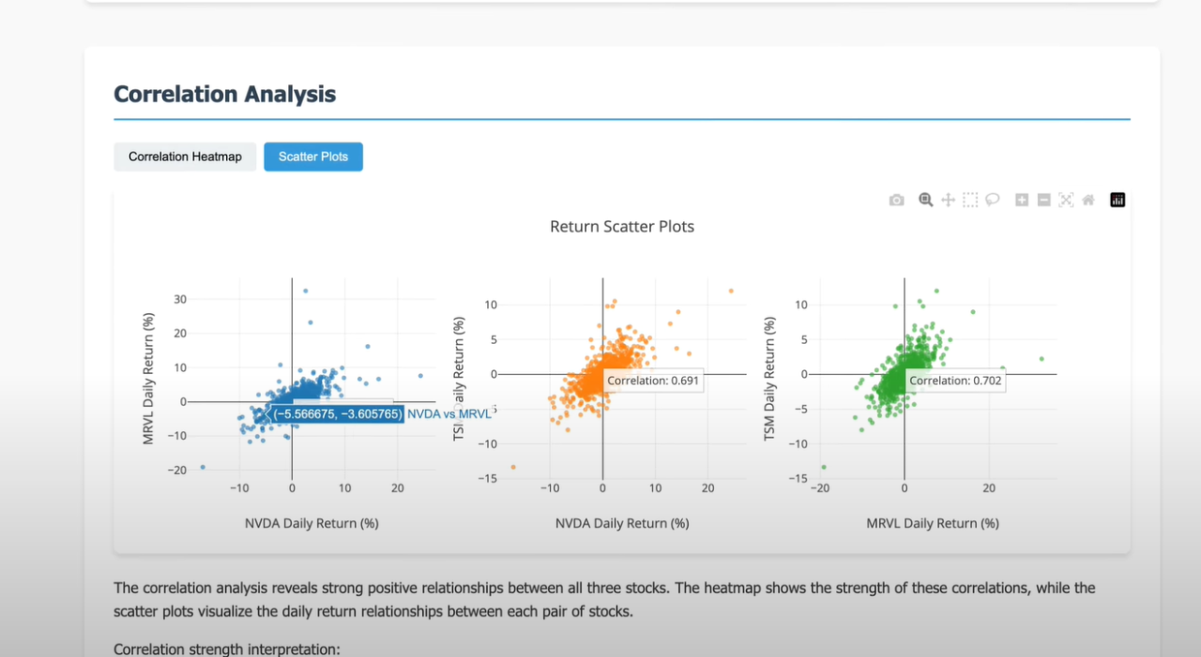Reset axes with the home icon
The width and height of the screenshot is (1201, 657).
coord(1088,200)
